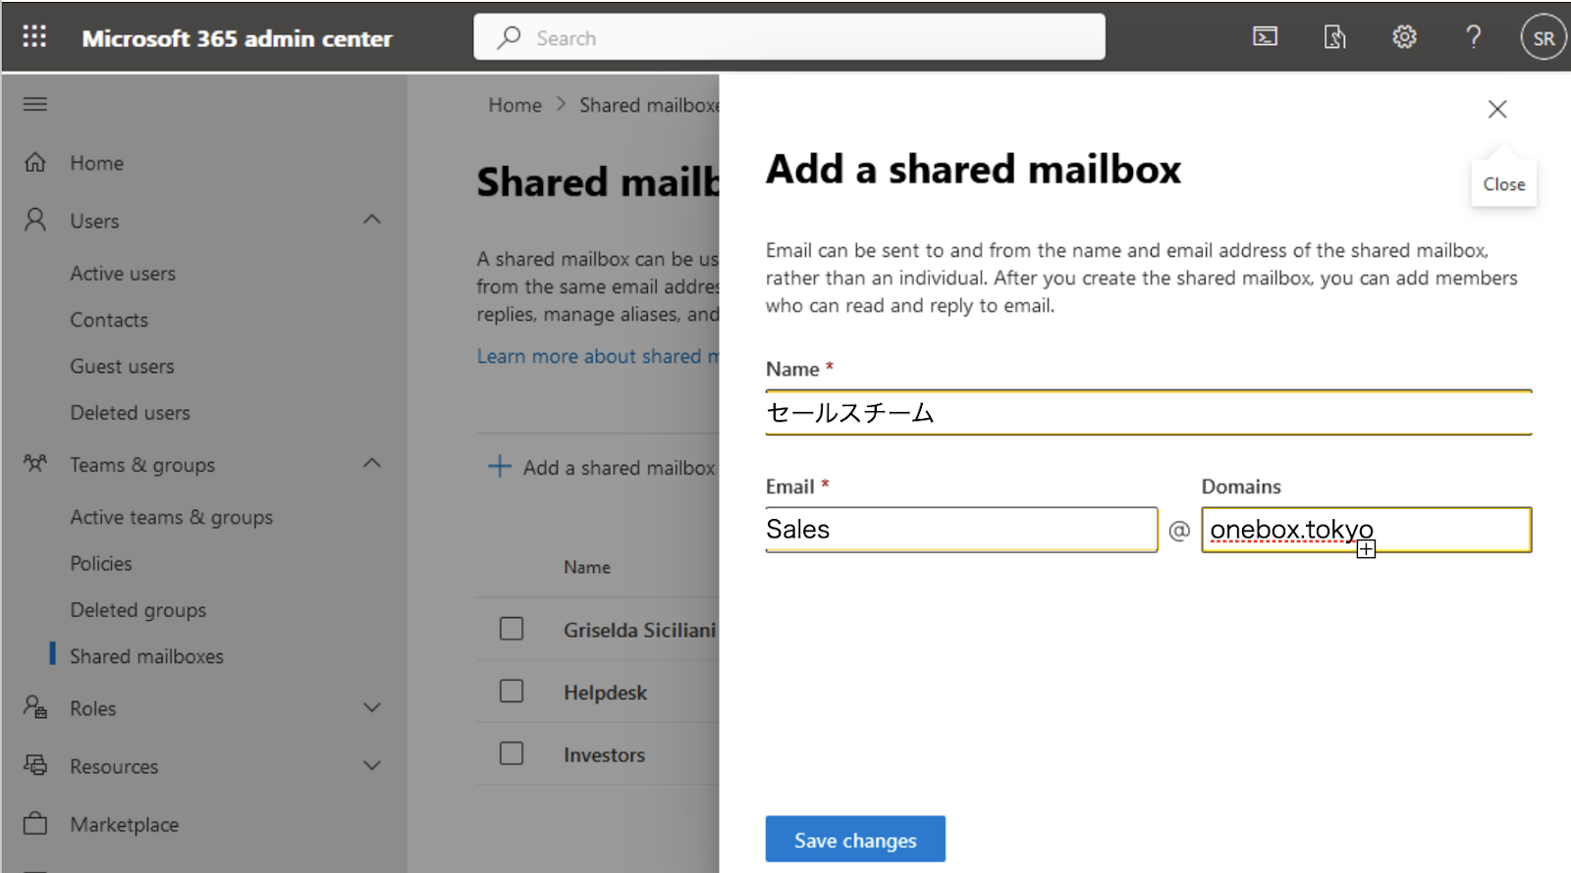Click the Roles icon in sidebar
The height and width of the screenshot is (873, 1571).
(35, 707)
